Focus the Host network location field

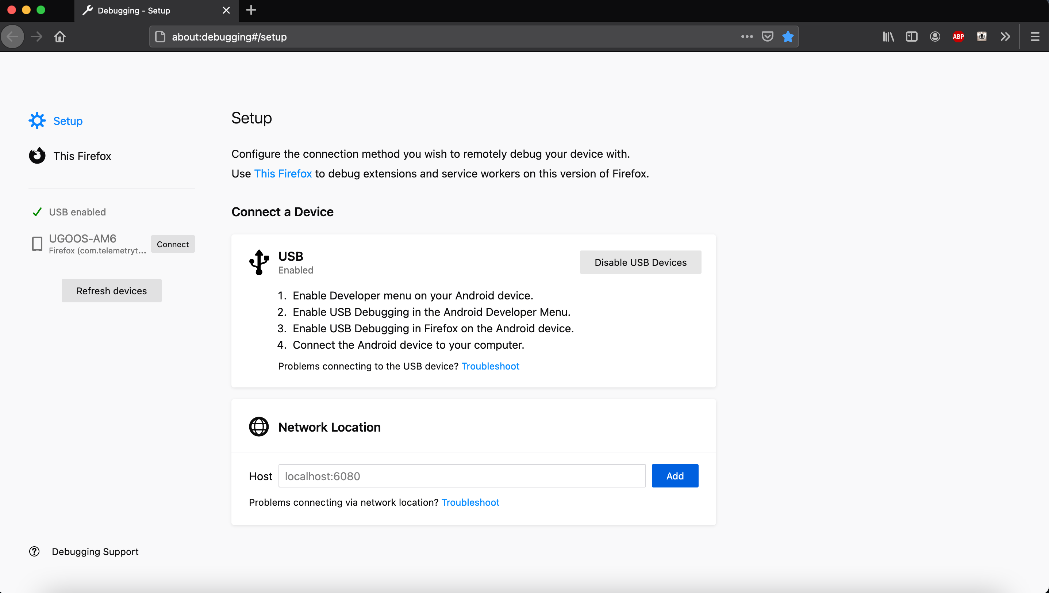pyautogui.click(x=462, y=476)
